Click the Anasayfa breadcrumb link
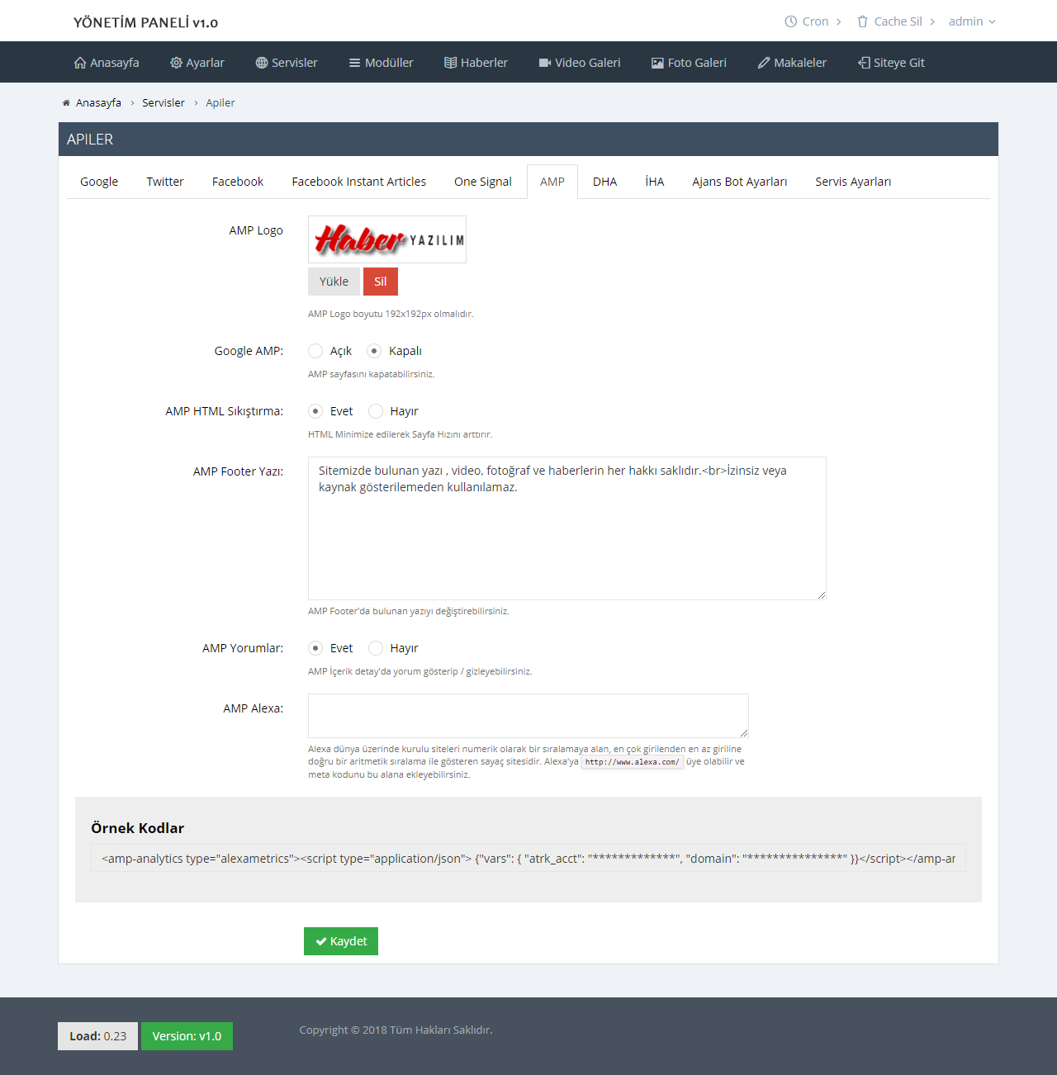Viewport: 1057px width, 1075px height. (x=98, y=103)
